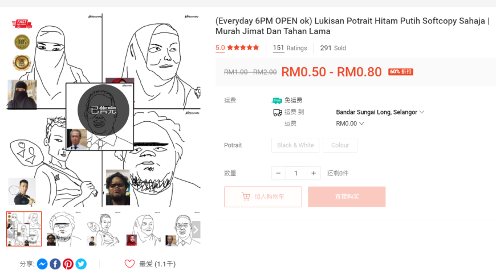
Task: Share product on Twitter
Action: (81, 264)
